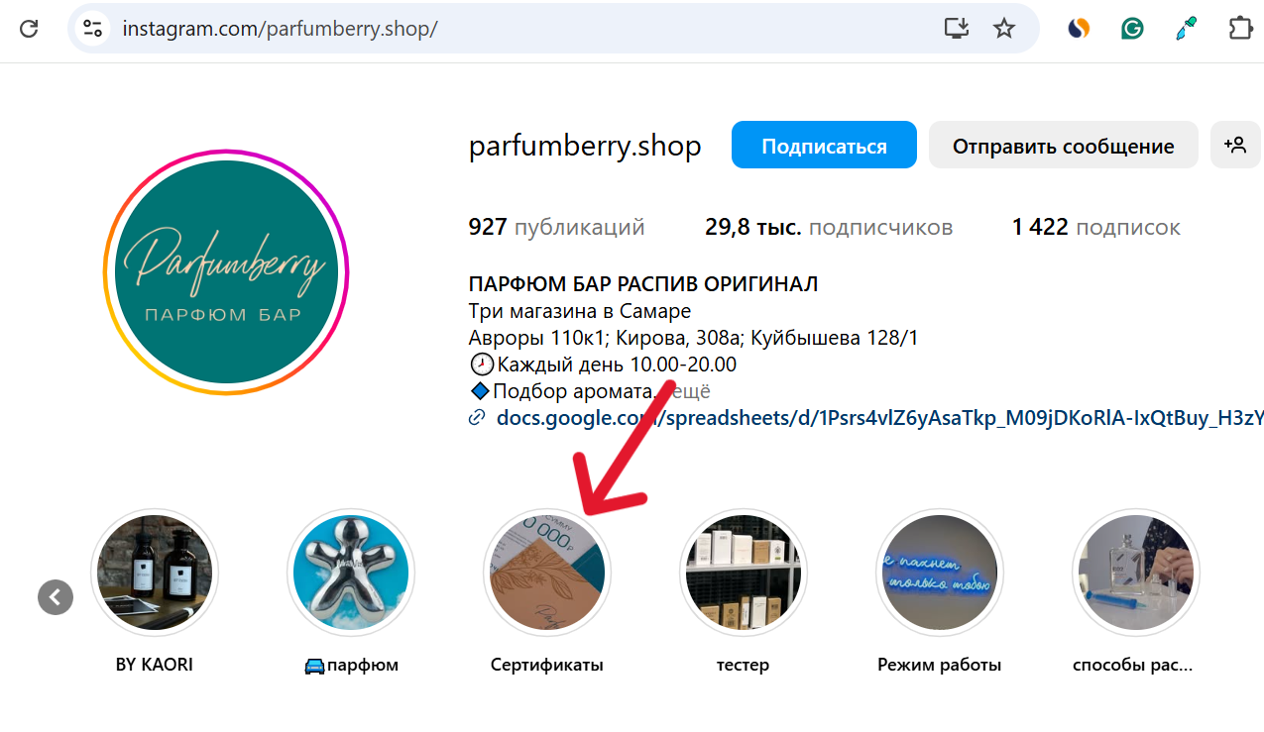Viewport: 1264px width, 732px height.
Task: Click the add similar accounts person icon
Action: (1235, 146)
